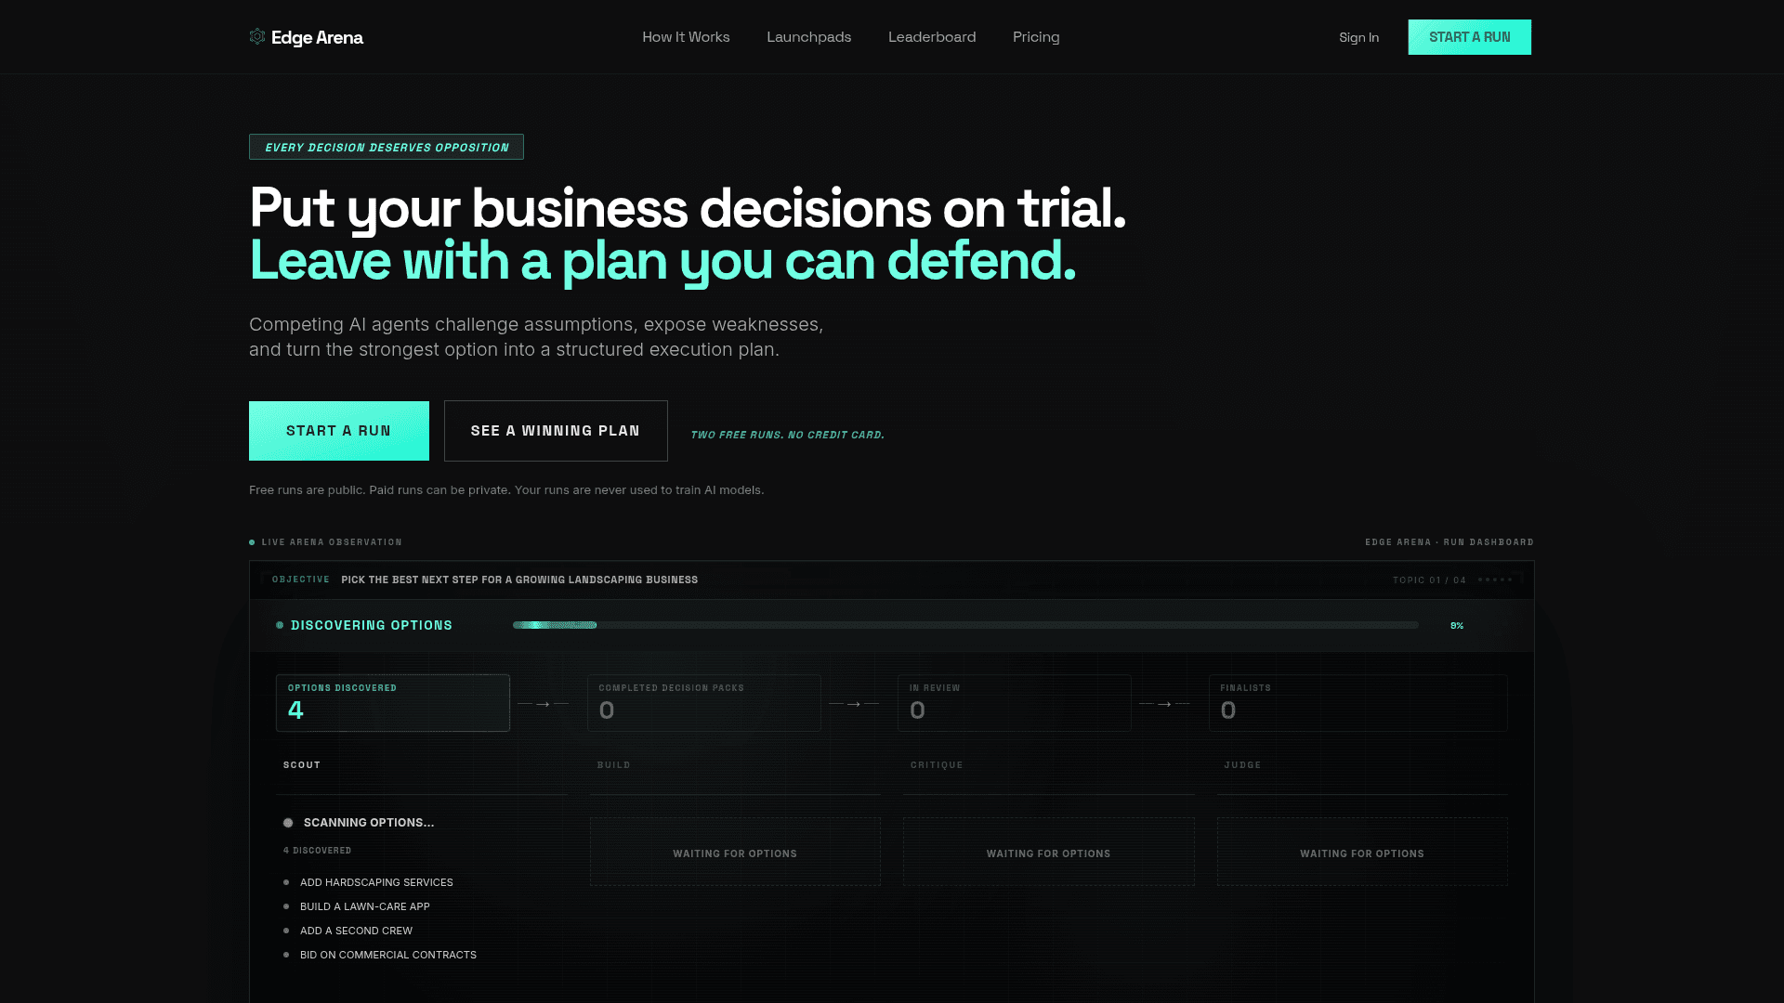The width and height of the screenshot is (1784, 1003).
Task: Click the Edge Arena logo icon
Action: [x=257, y=36]
